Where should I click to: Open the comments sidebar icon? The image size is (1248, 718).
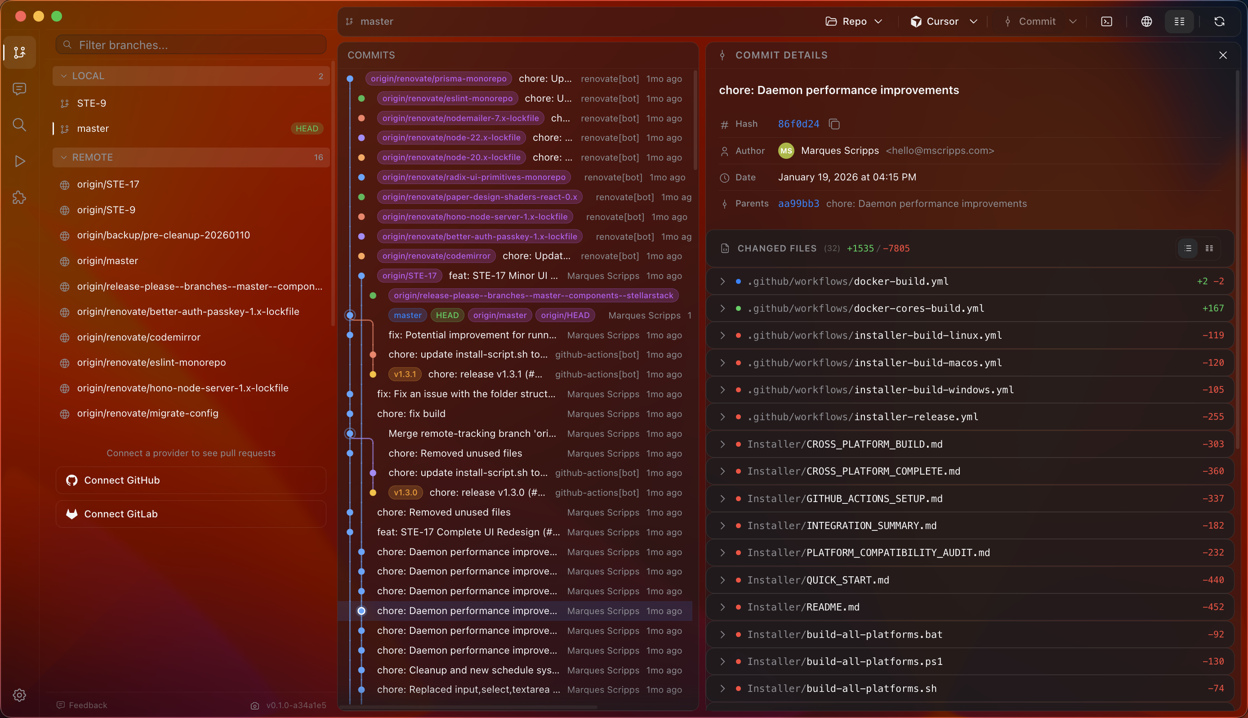click(19, 89)
